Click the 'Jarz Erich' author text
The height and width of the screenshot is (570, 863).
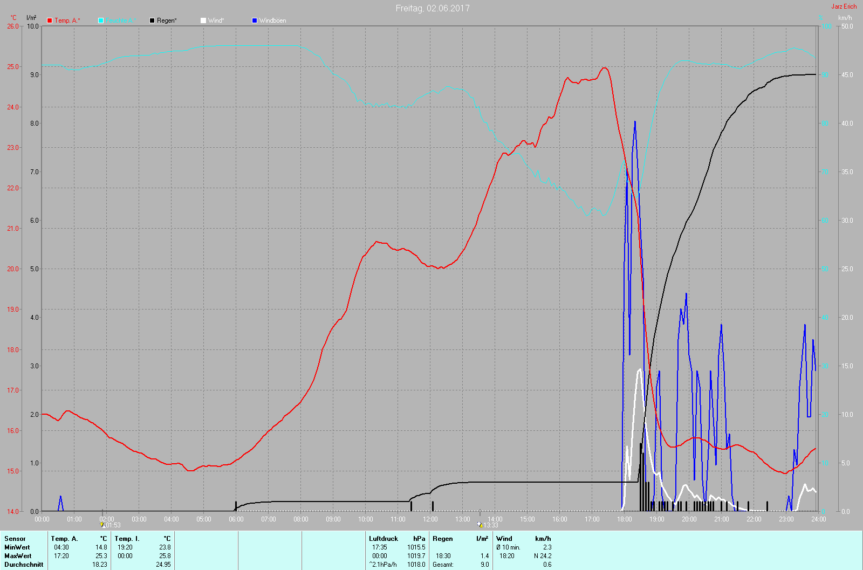tap(844, 6)
